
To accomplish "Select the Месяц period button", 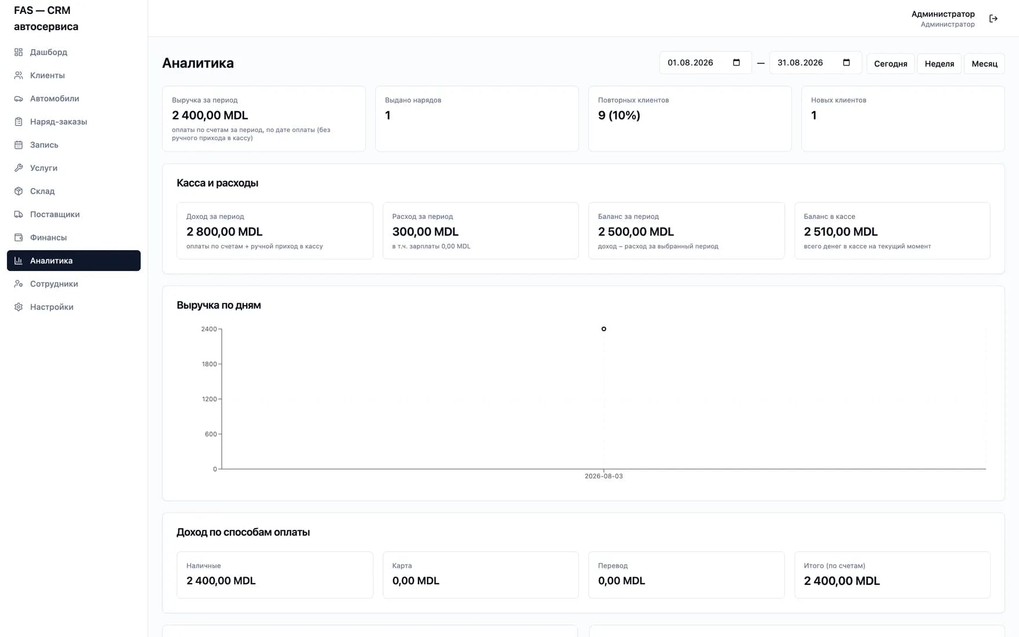I will coord(984,64).
